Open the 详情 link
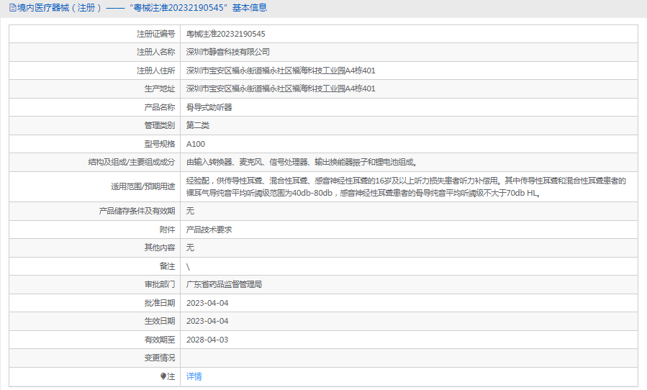Viewport: 647px width, 390px height. pos(194,376)
